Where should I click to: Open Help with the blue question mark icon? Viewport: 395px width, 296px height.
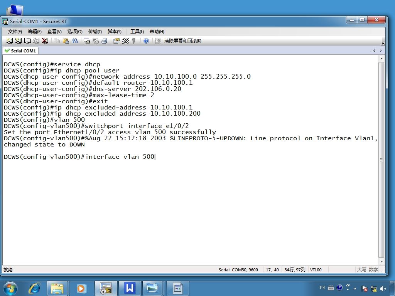[x=146, y=41]
